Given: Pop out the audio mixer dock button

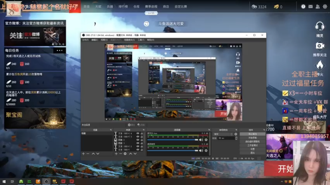Looking at the screenshot, I should point(209,130).
